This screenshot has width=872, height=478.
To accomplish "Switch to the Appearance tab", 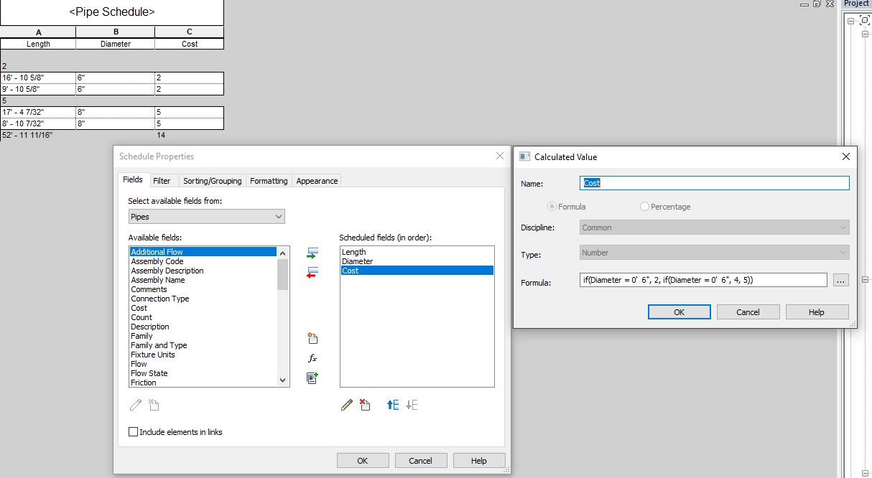I will [317, 181].
